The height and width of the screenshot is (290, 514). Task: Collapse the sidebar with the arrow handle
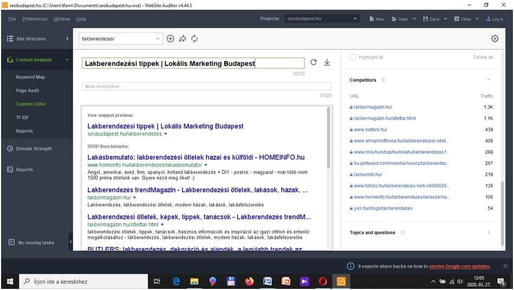pos(70,242)
